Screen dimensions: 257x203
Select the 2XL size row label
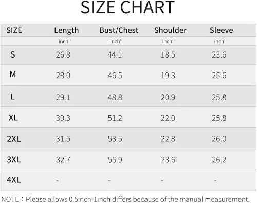(x=14, y=139)
